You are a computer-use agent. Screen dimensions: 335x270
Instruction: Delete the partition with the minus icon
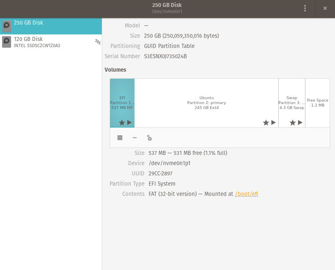click(135, 138)
